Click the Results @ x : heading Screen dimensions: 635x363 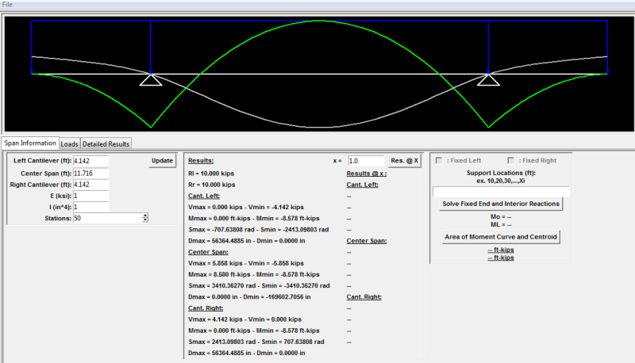coord(367,174)
